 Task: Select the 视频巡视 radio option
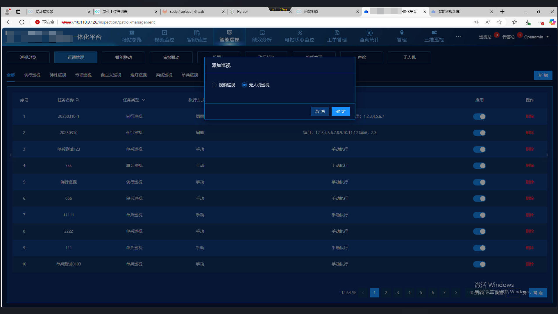click(214, 85)
